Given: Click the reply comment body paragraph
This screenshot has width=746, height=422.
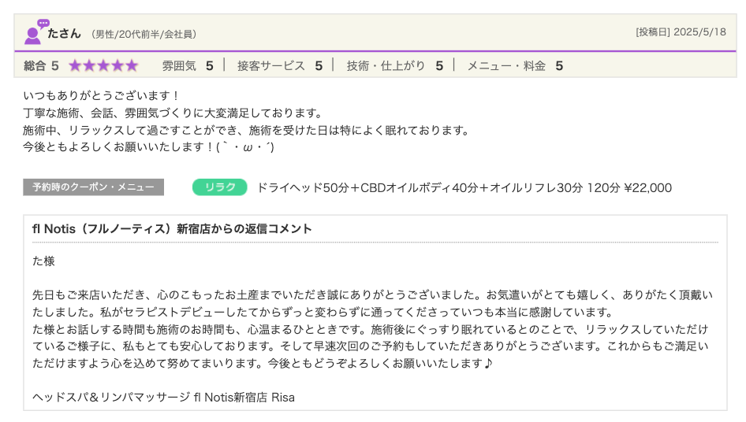Looking at the screenshot, I should [x=372, y=330].
